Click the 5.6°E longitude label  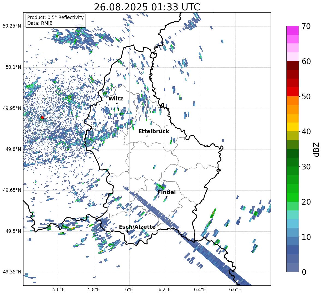click(x=59, y=290)
